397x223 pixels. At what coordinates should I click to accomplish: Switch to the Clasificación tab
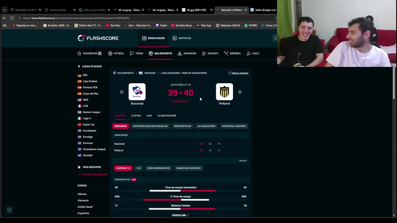click(167, 116)
